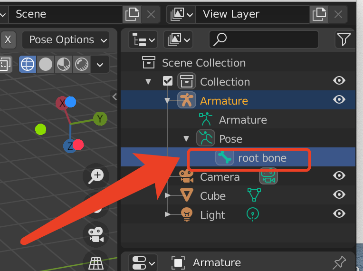Image resolution: width=363 pixels, height=271 pixels.
Task: Uncheck the Collection exclude checkbox
Action: (x=168, y=81)
